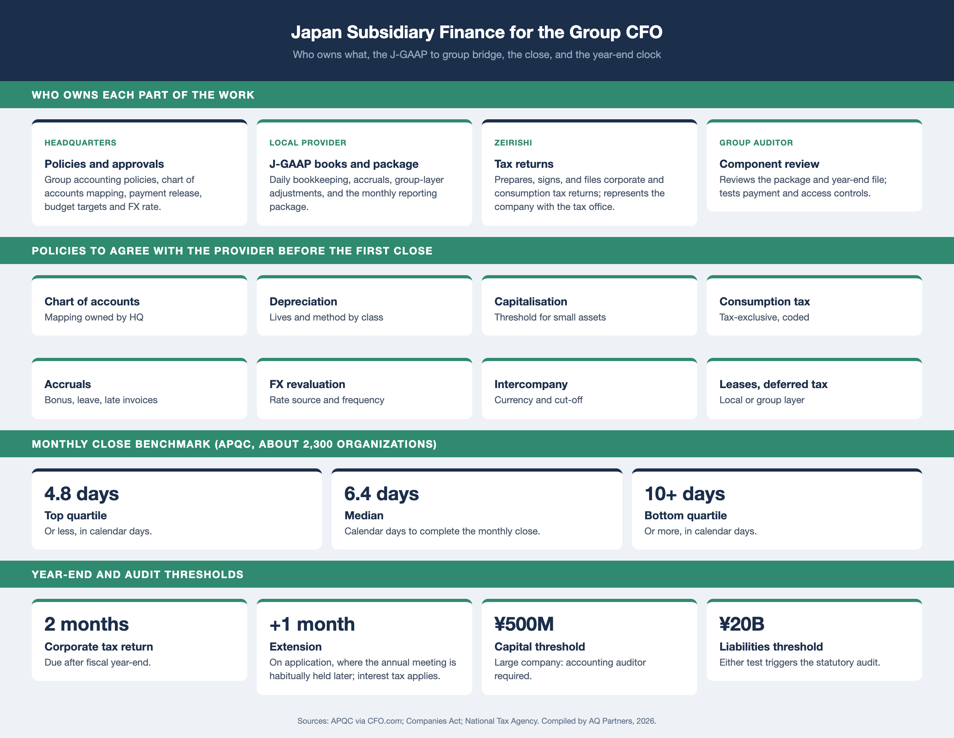Screen dimensions: 954x738
Task: Select the "6.4 days" figure
Action: pyautogui.click(x=381, y=494)
